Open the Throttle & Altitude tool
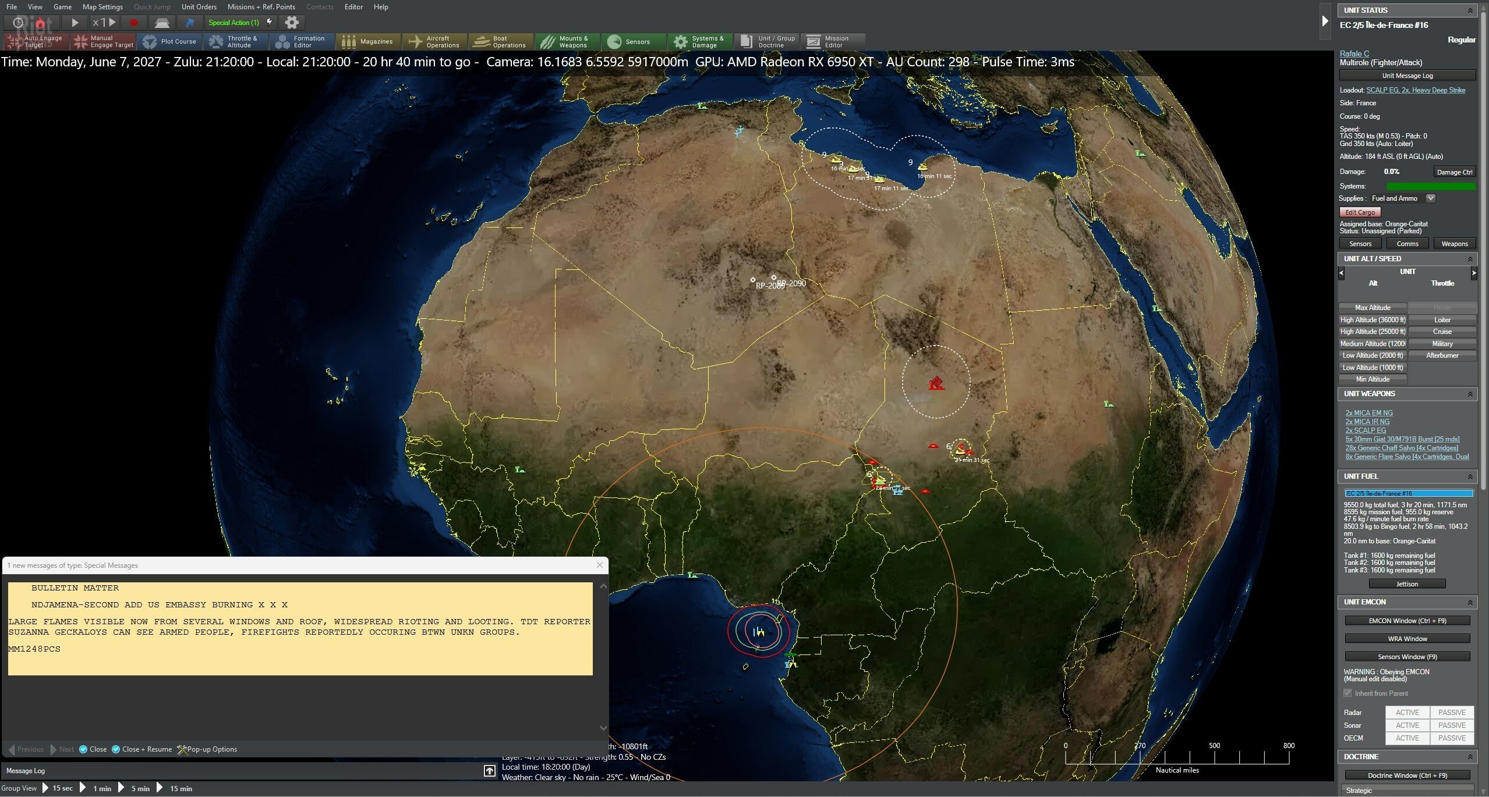Image resolution: width=1489 pixels, height=797 pixels. click(235, 41)
